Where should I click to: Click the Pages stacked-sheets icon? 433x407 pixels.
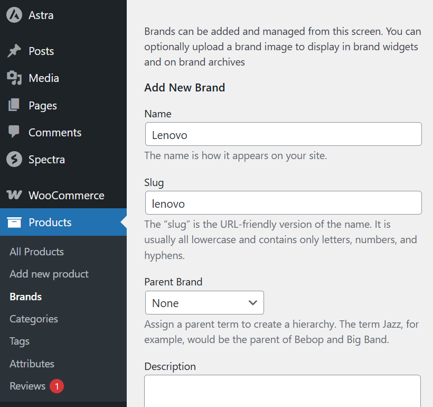coord(14,105)
